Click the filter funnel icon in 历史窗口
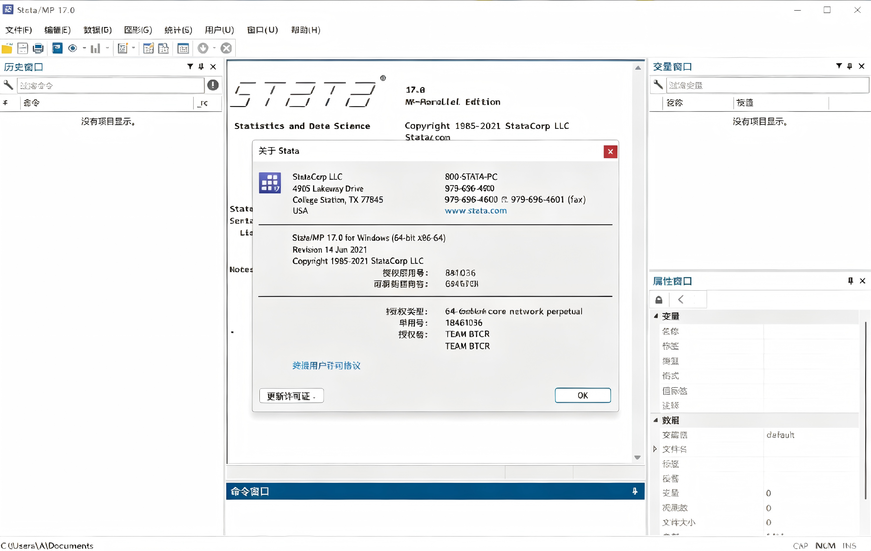871x551 pixels. pyautogui.click(x=190, y=66)
